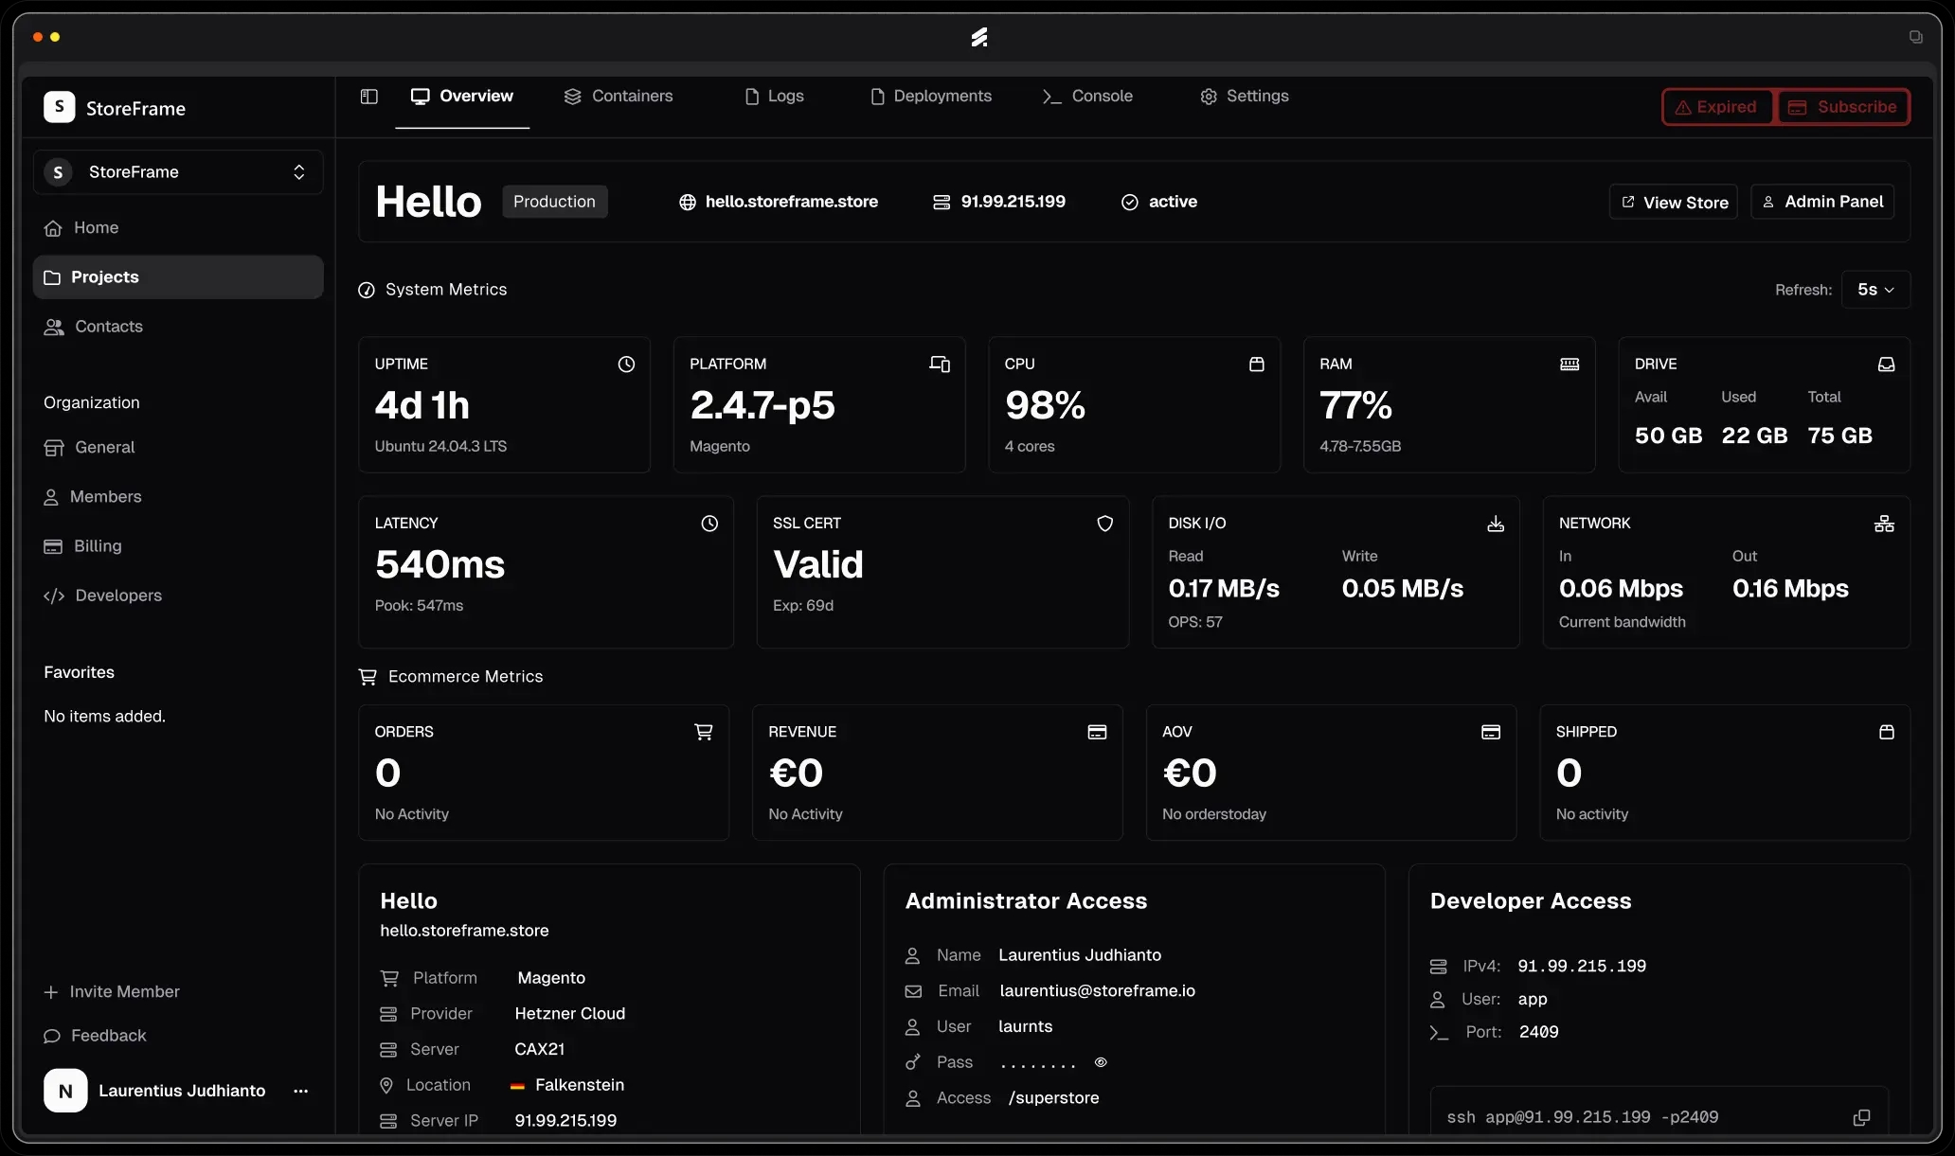Click the View Store button
This screenshot has height=1156, width=1955.
(x=1673, y=201)
